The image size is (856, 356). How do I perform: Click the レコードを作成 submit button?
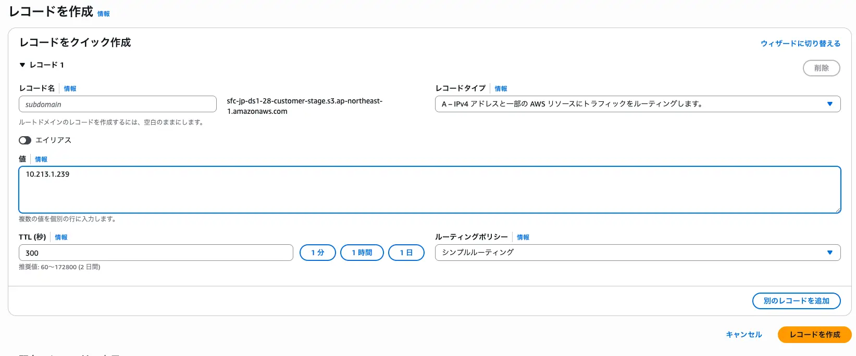(x=814, y=335)
